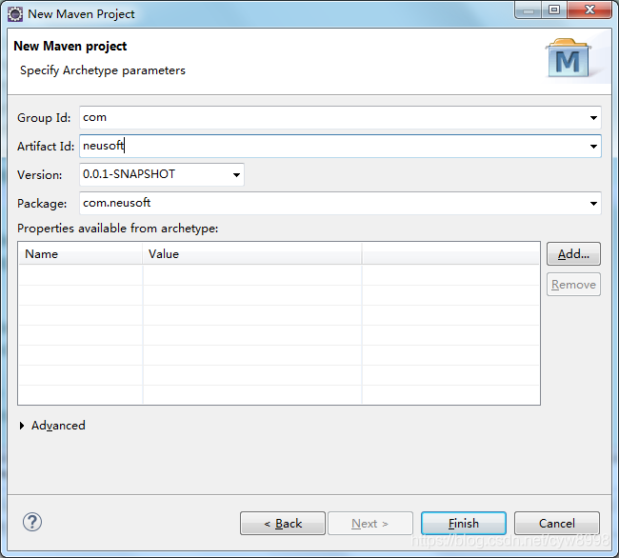Click the Cancel button

pyautogui.click(x=557, y=524)
